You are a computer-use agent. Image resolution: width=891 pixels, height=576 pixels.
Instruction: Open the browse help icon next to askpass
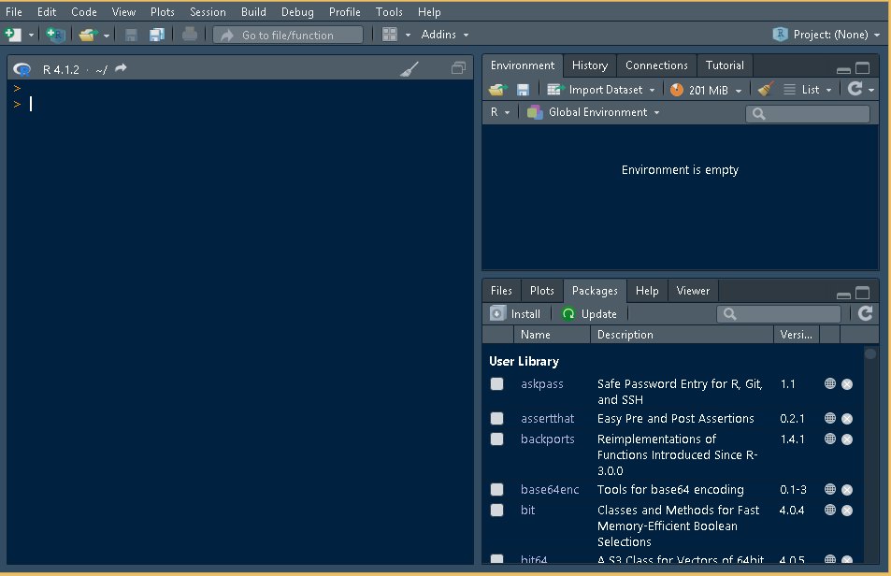828,384
